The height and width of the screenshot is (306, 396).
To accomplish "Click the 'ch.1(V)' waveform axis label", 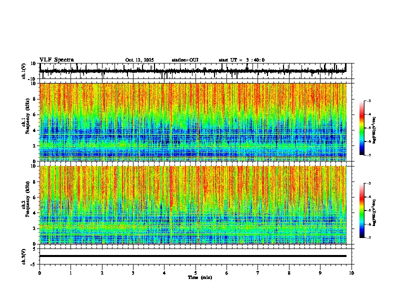I will click(x=24, y=71).
